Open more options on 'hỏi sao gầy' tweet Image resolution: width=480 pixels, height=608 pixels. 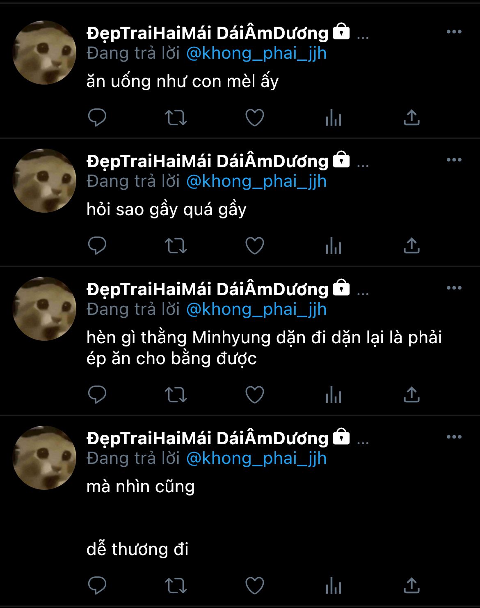pyautogui.click(x=454, y=160)
